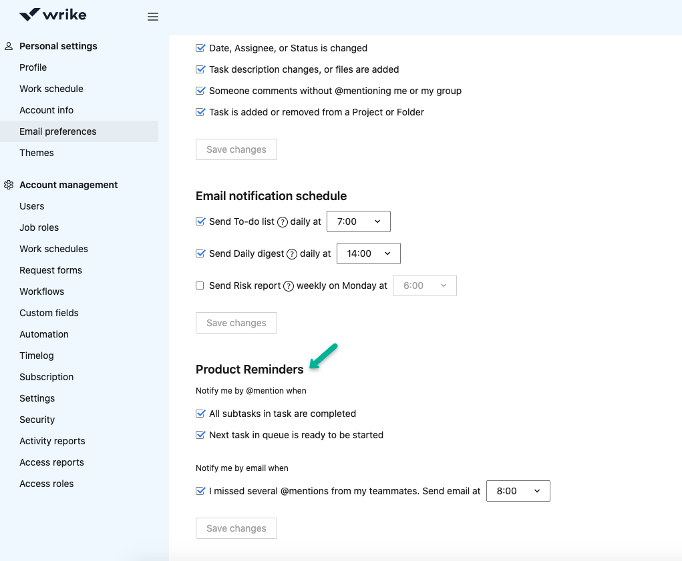Screen dimensions: 682x561
Task: Open help icon next to Risk report
Action: [x=289, y=286]
